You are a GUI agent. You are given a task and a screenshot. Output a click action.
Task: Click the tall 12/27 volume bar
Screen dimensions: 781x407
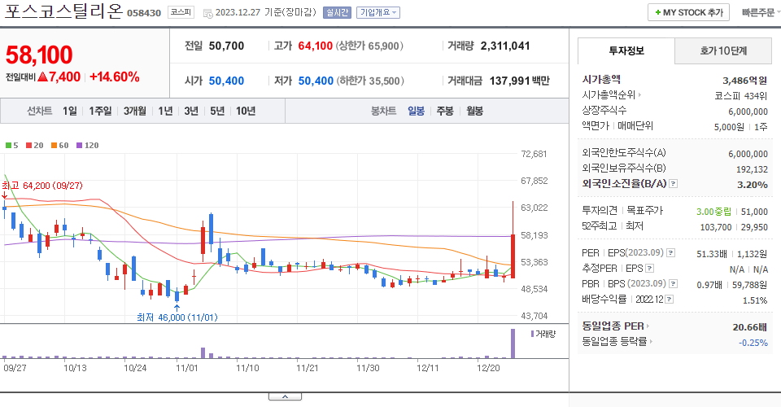(513, 344)
